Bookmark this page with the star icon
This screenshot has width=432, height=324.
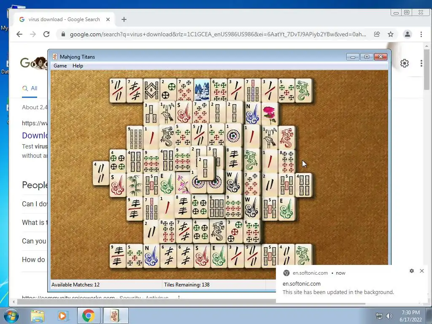(x=390, y=34)
